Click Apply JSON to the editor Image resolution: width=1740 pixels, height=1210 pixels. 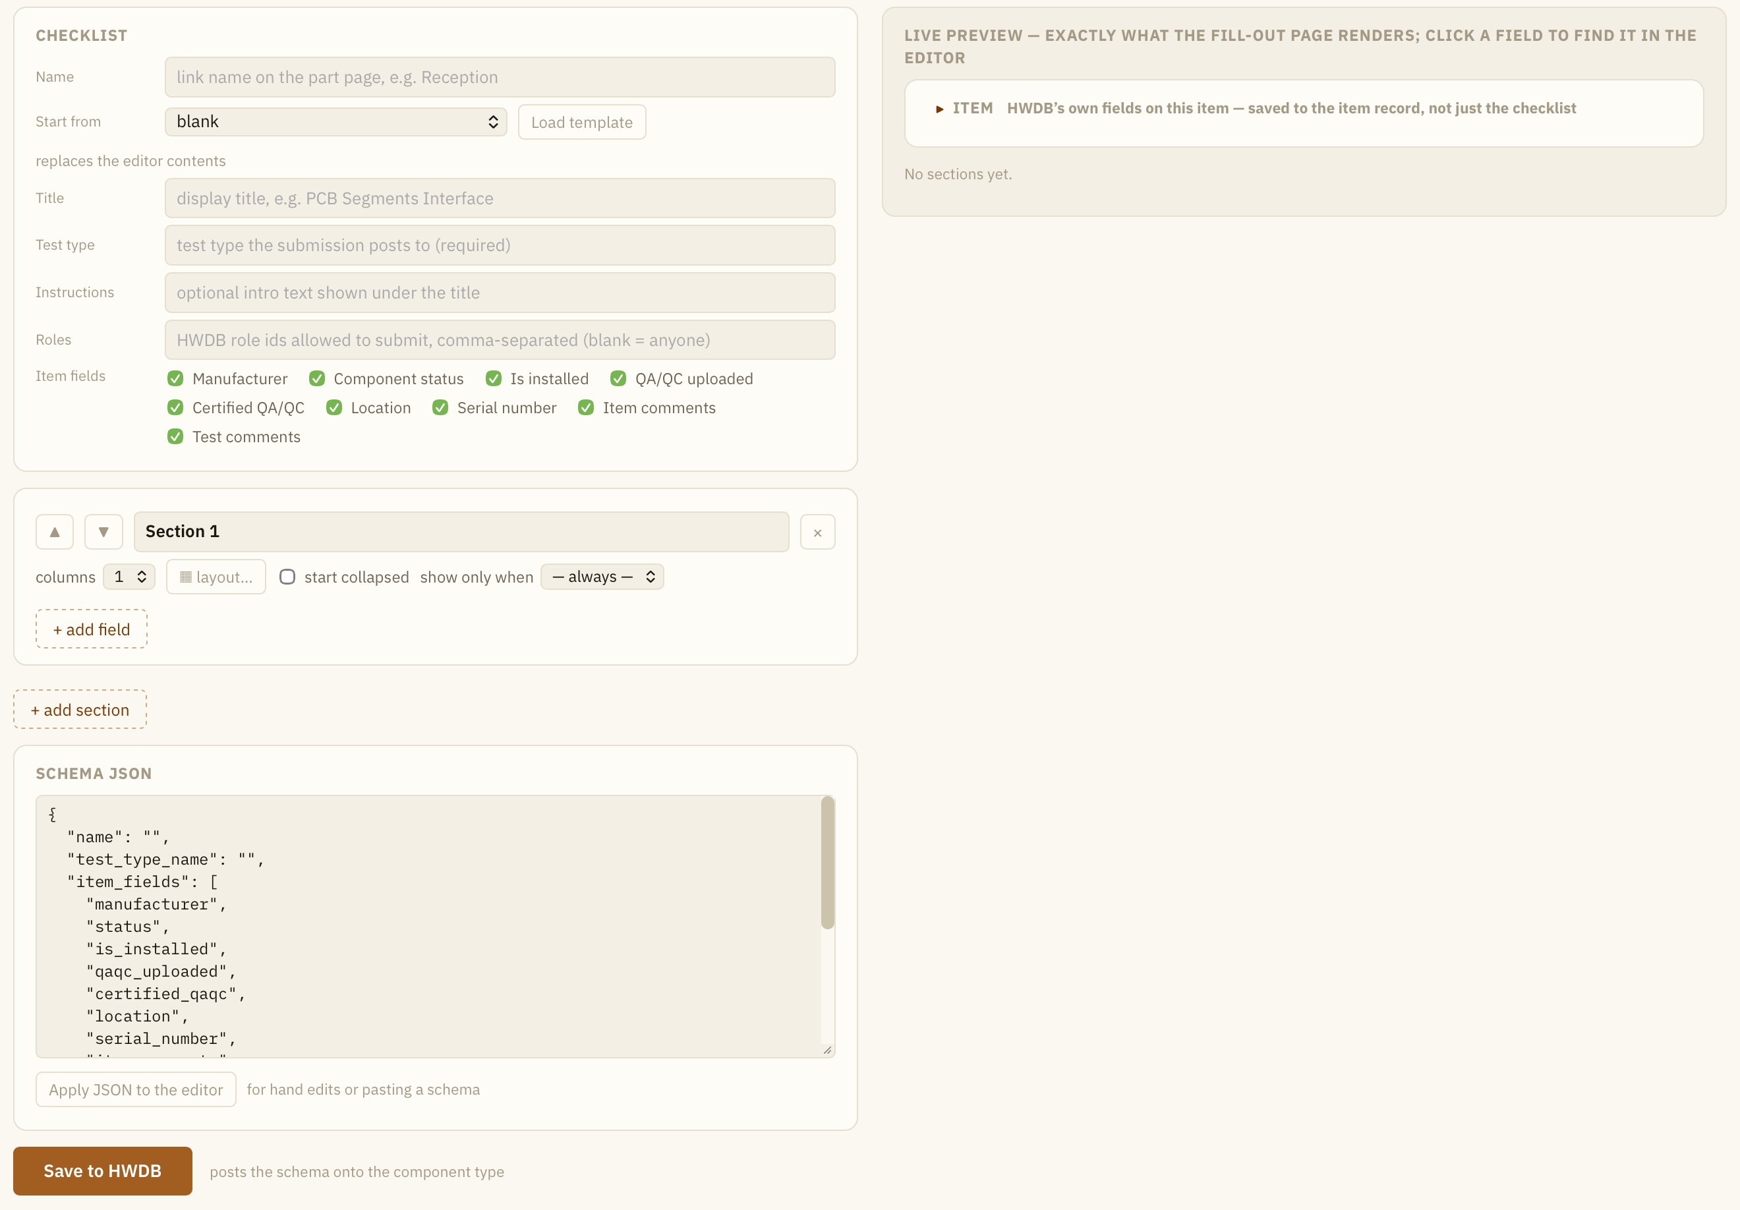pyautogui.click(x=136, y=1090)
